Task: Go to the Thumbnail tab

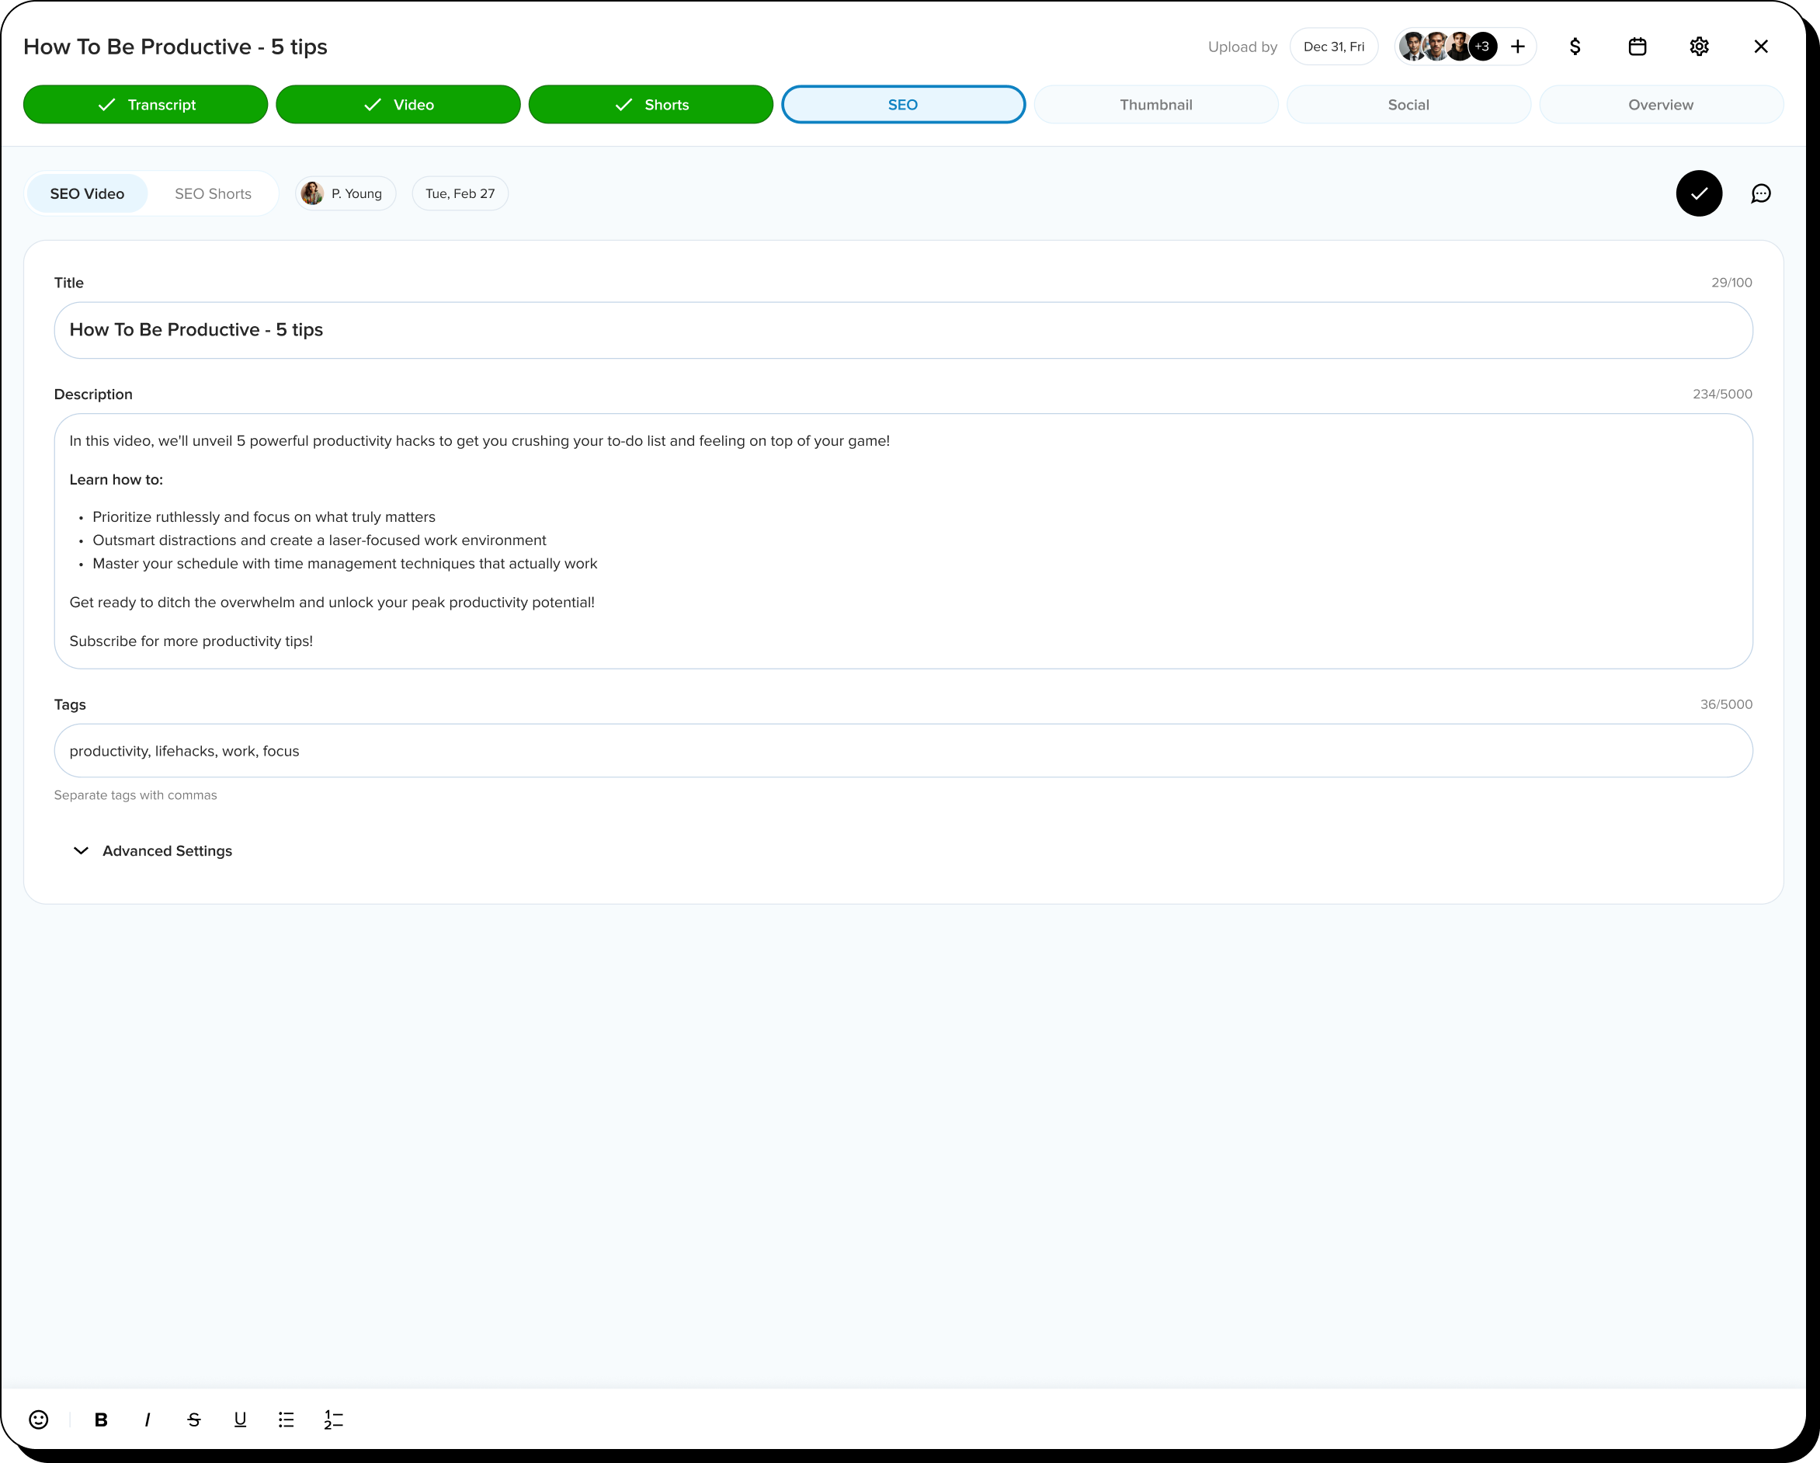Action: point(1155,105)
